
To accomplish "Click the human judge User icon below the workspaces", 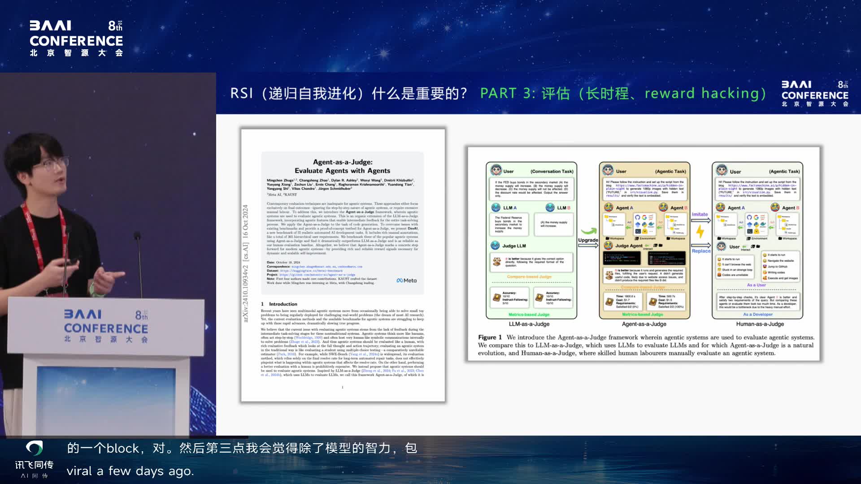I will 722,246.
